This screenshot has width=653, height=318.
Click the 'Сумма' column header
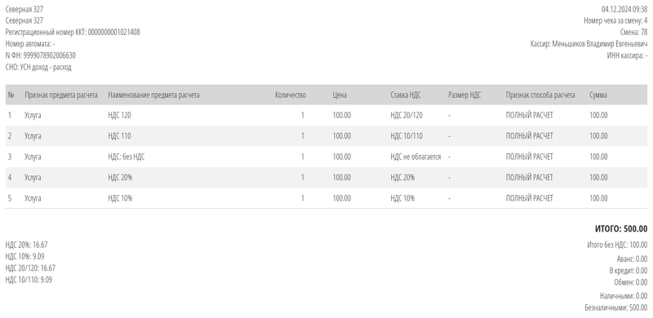pos(598,95)
